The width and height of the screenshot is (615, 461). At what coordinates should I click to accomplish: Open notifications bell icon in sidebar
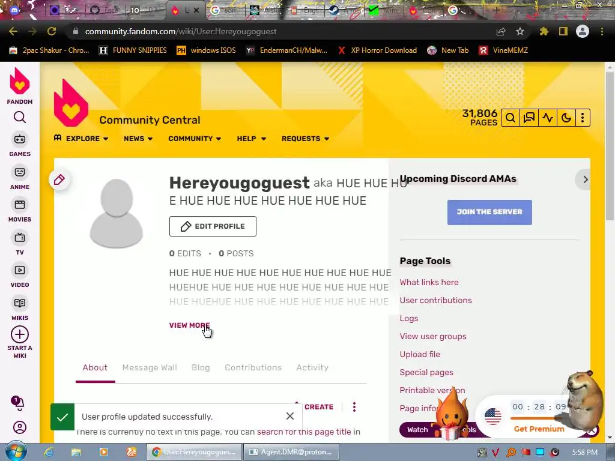19,403
